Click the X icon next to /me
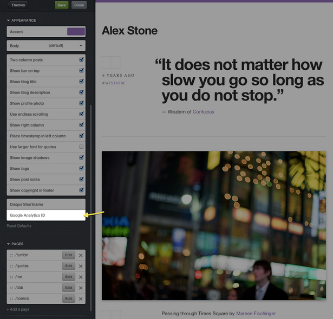The height and width of the screenshot is (319, 333). 81,277
